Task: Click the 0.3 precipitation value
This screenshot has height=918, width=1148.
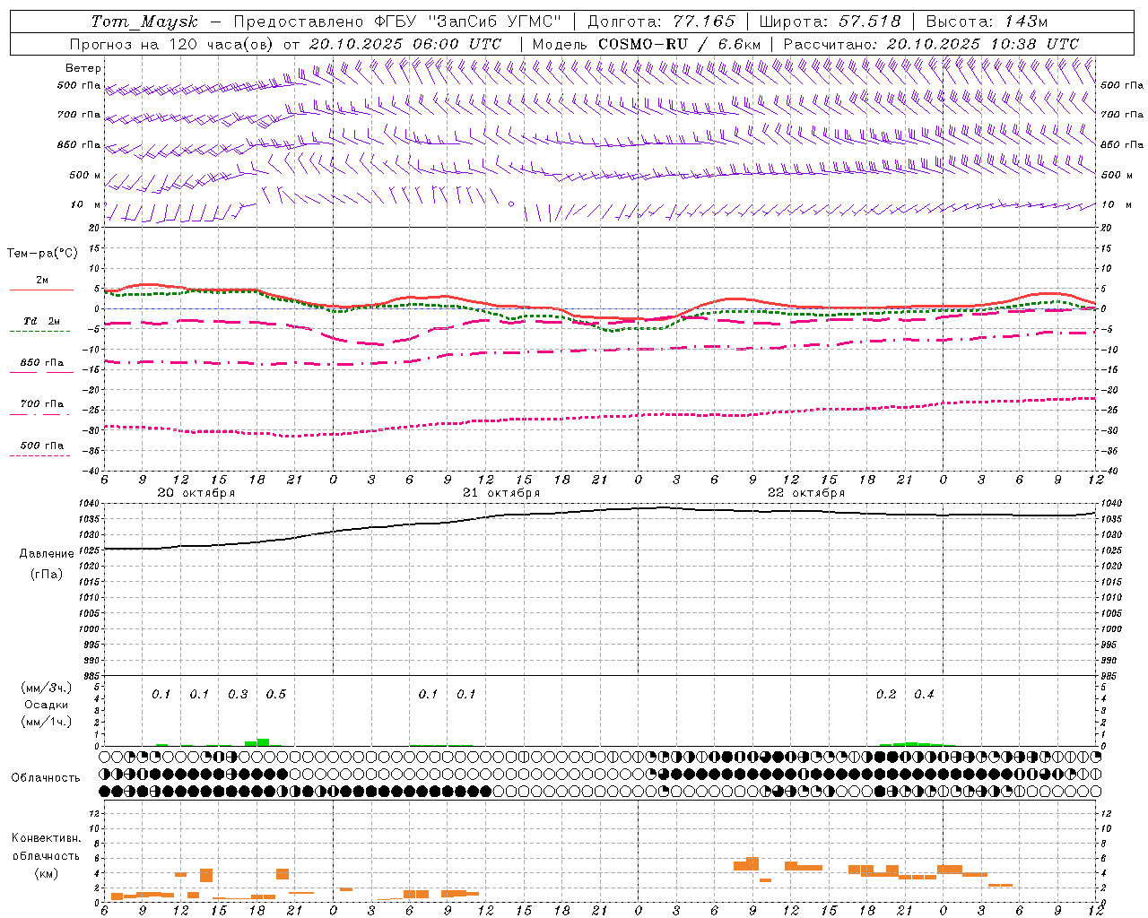Action: (x=238, y=695)
